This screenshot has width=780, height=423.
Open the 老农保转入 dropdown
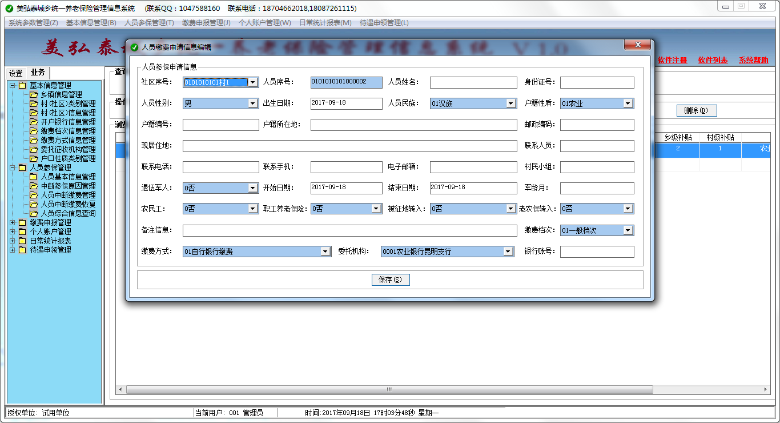pos(628,209)
